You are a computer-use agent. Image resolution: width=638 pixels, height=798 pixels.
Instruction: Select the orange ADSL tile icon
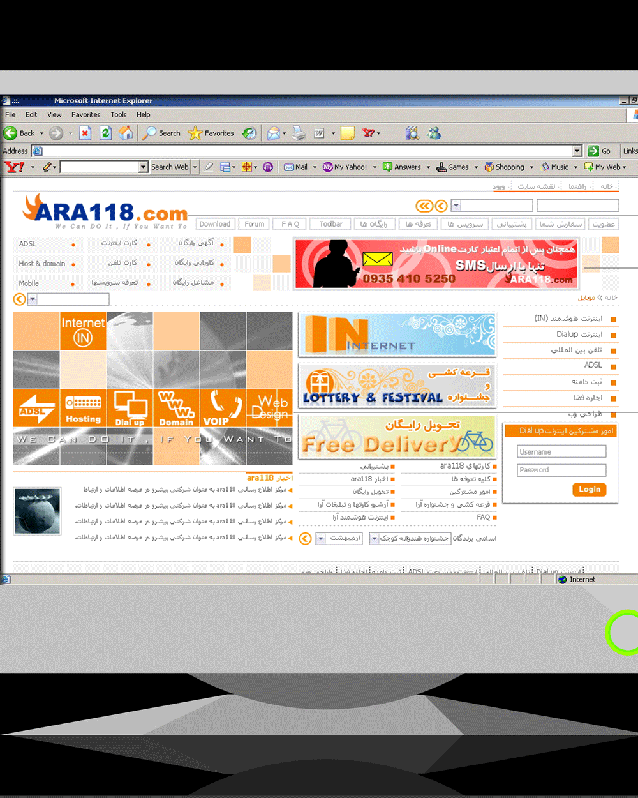pos(36,408)
